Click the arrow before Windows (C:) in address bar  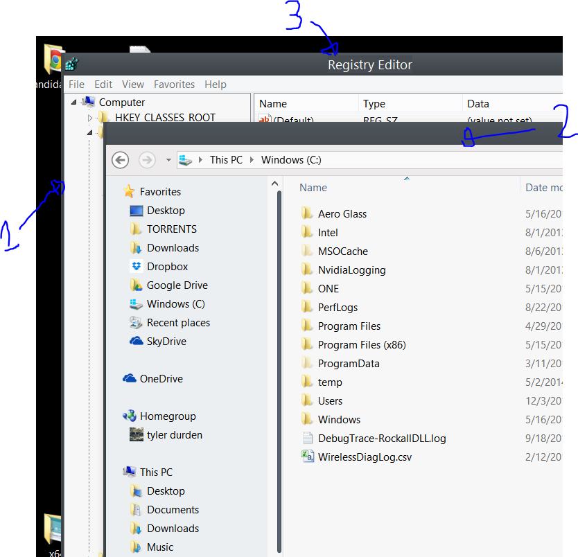pos(252,160)
